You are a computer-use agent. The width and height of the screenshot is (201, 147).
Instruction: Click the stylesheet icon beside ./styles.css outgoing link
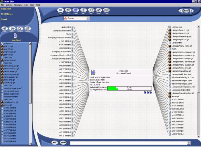click(x=170, y=27)
